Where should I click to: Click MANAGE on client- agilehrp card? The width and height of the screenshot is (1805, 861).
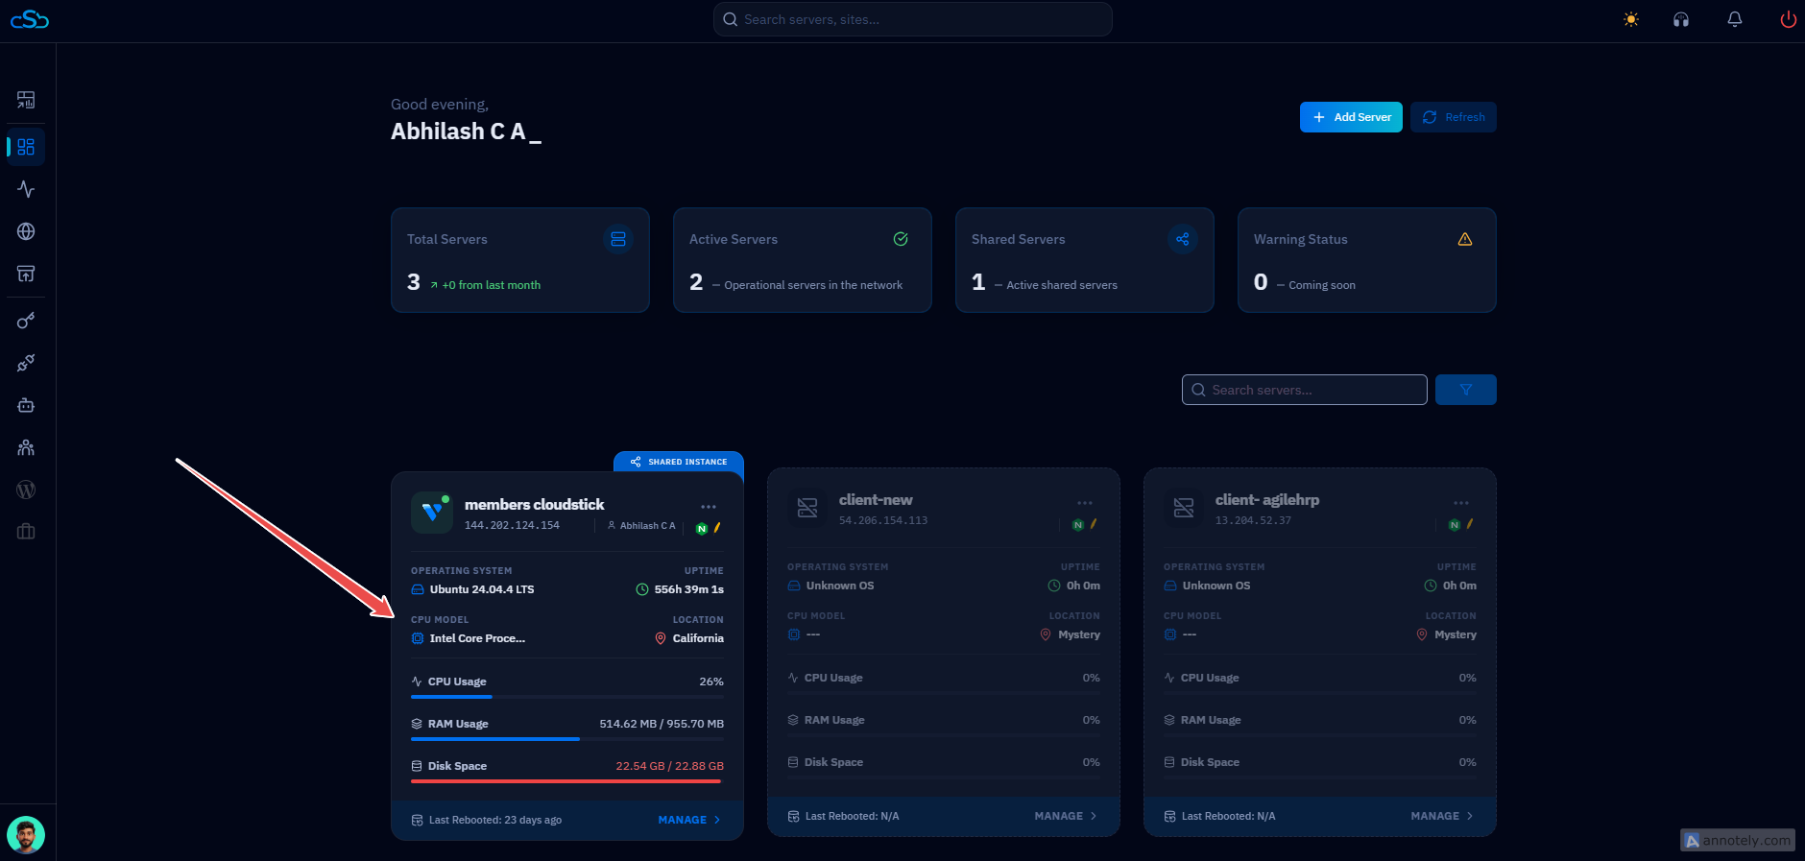[1442, 816]
